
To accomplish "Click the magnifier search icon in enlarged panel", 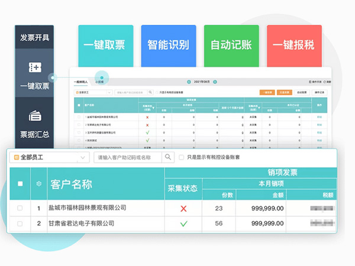I will click(x=168, y=157).
